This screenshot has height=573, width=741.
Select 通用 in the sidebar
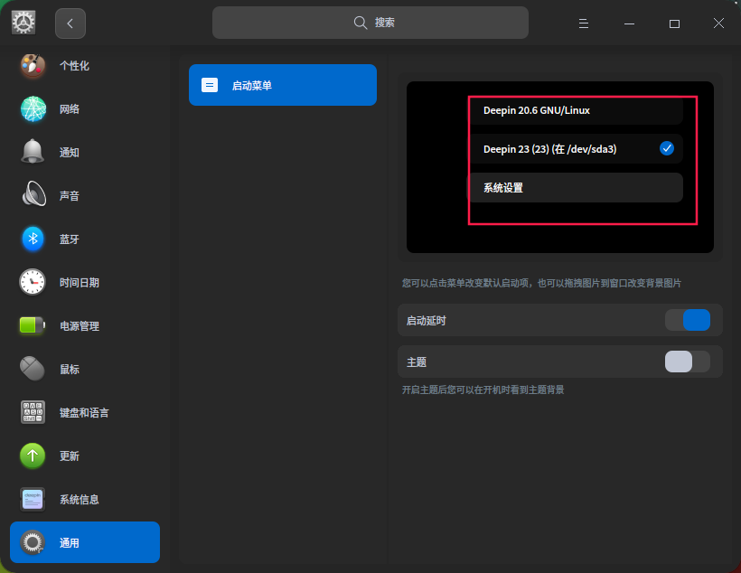[x=85, y=542]
